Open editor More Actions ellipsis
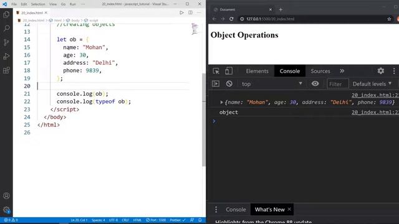Viewport: 399px width, 224px height. (x=199, y=12)
